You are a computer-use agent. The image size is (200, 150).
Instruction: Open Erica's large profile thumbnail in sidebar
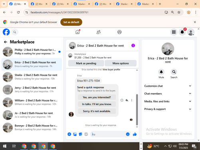[168, 49]
